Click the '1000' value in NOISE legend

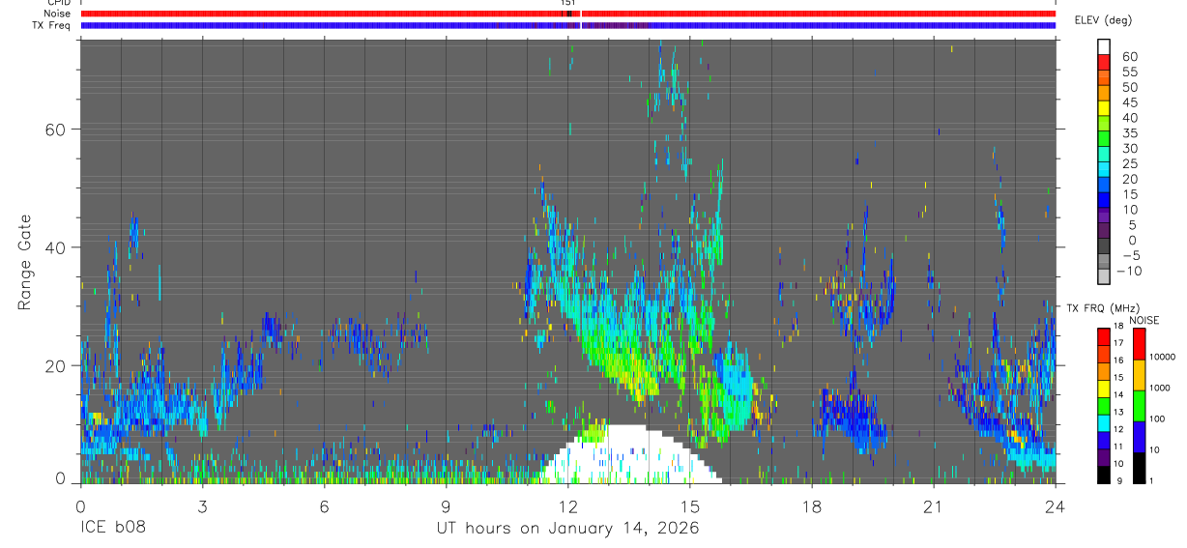(x=1162, y=389)
